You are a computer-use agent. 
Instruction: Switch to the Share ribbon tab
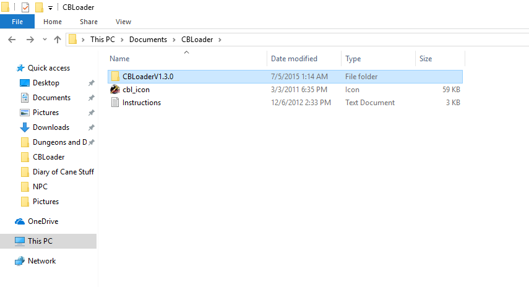click(x=88, y=22)
